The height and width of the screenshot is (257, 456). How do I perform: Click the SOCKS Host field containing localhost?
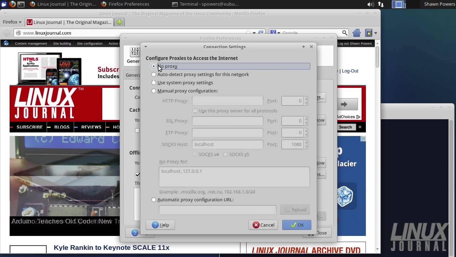coord(227,144)
